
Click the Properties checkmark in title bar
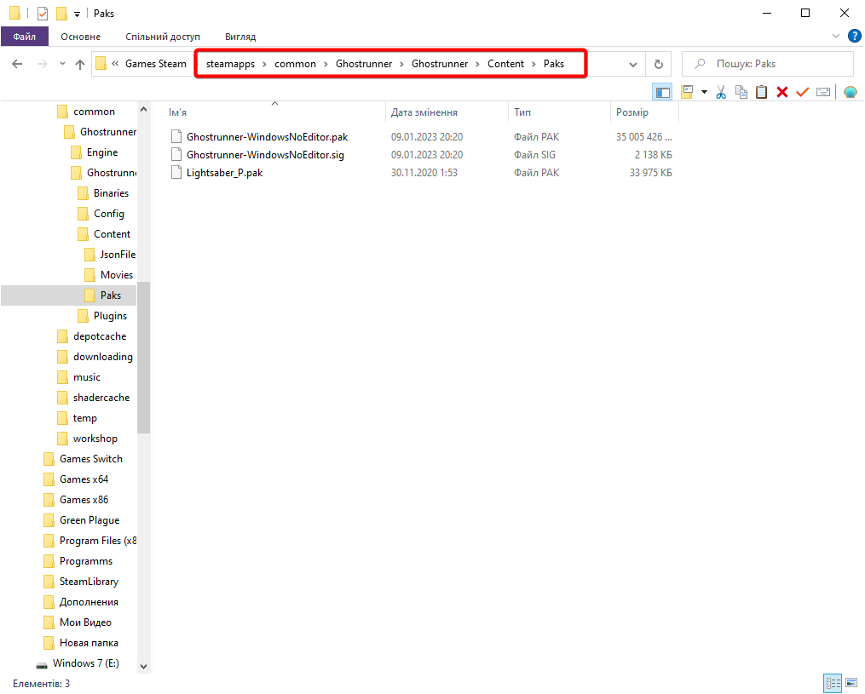tap(43, 14)
